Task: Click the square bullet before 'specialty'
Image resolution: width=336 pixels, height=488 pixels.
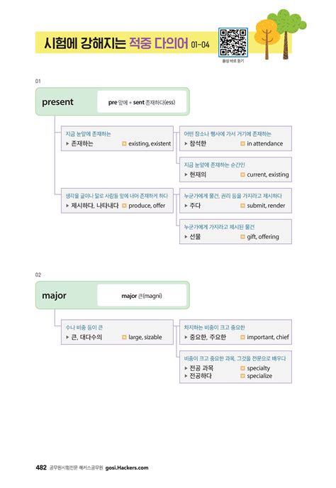Action: [242, 368]
